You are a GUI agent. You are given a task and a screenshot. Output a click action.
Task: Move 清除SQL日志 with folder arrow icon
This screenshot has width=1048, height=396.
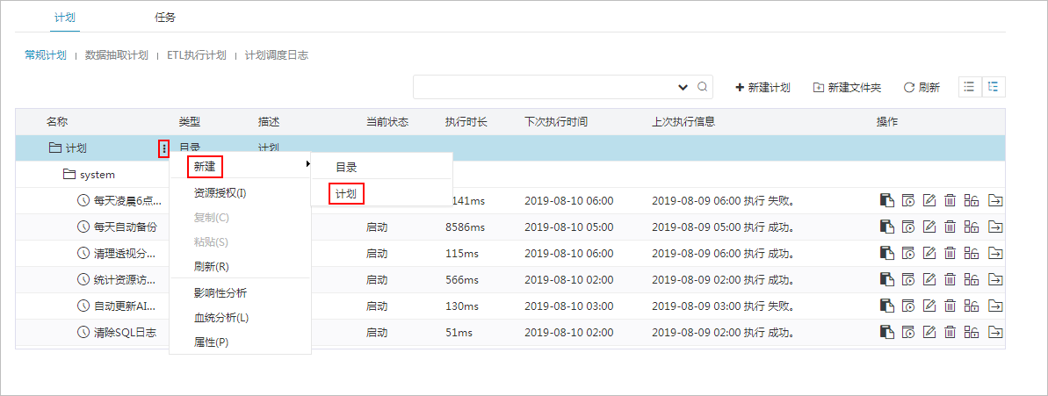point(996,332)
